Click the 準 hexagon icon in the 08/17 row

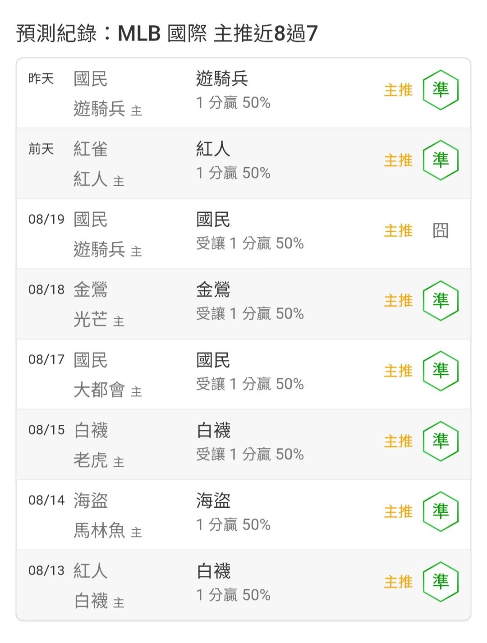pyautogui.click(x=441, y=371)
